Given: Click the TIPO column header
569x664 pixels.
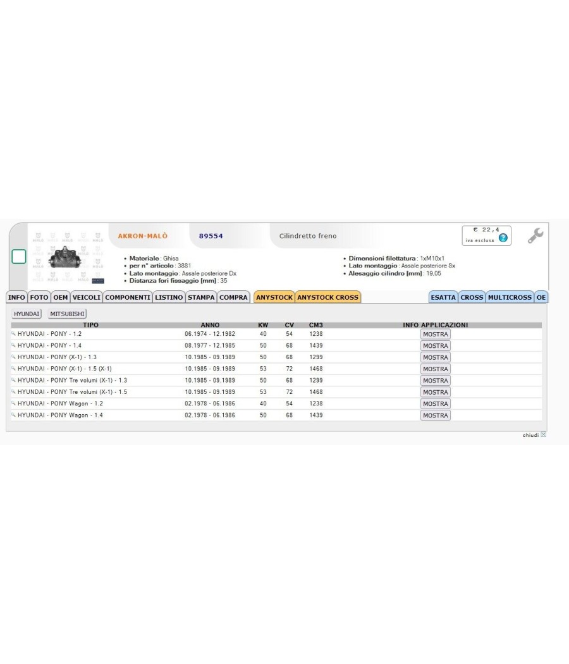Looking at the screenshot, I should (x=90, y=325).
